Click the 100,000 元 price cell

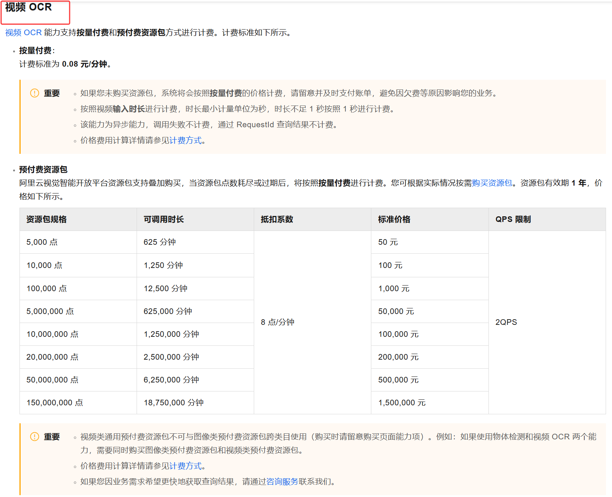coord(430,334)
